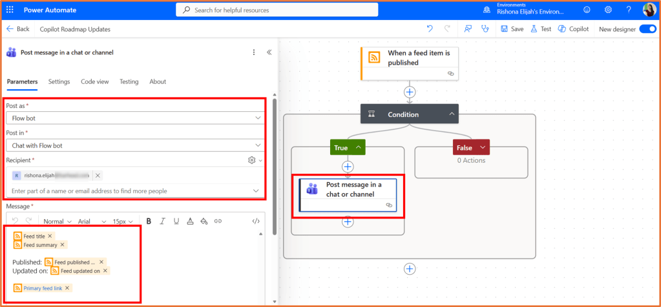Click the Test button

pyautogui.click(x=541, y=29)
